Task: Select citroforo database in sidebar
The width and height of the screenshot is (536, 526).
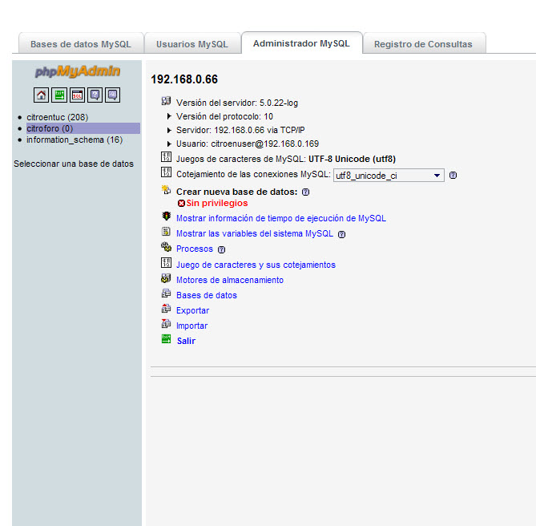Action: point(50,128)
